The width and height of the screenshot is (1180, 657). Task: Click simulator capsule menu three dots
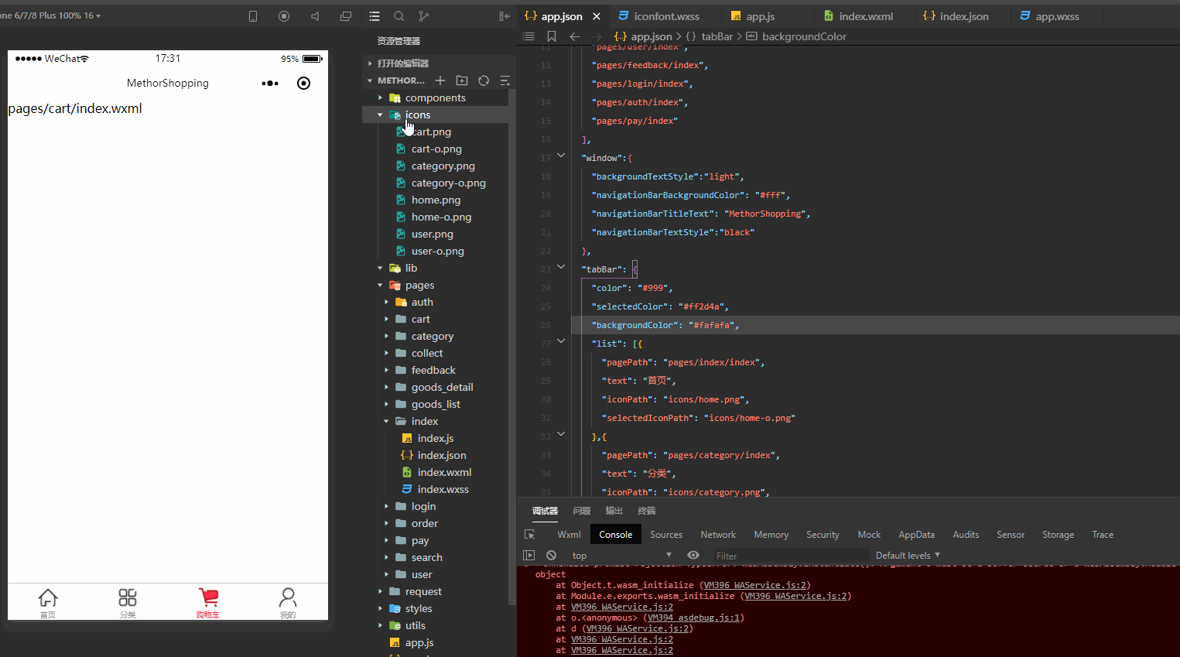[270, 83]
